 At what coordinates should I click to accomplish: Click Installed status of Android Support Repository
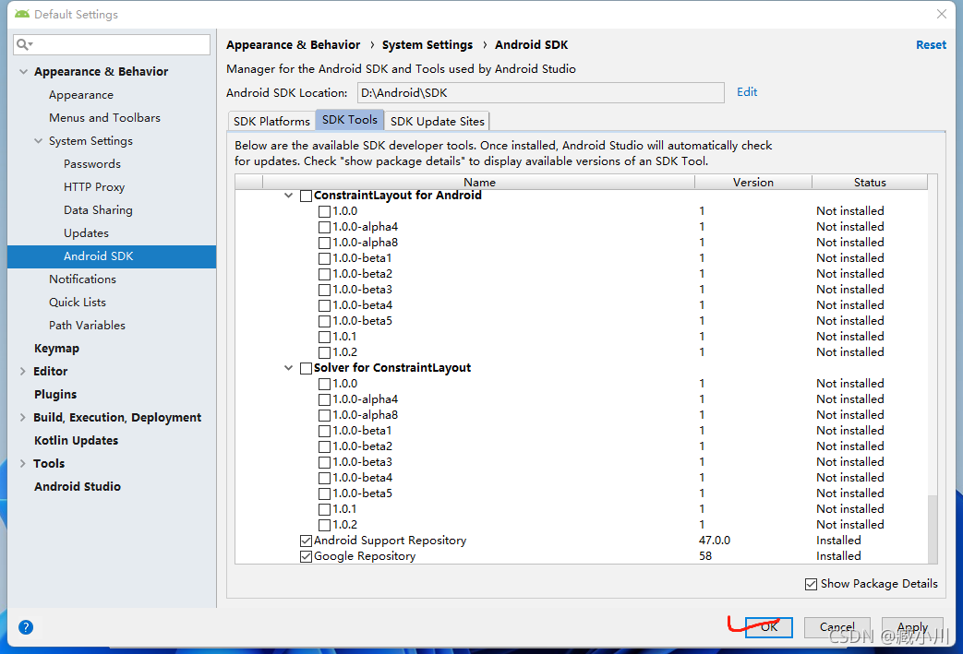tap(838, 541)
